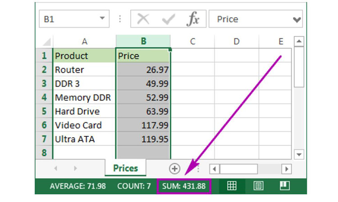Screen dimensions: 338x202
Task: Select row 6 header
Action: click(x=44, y=125)
